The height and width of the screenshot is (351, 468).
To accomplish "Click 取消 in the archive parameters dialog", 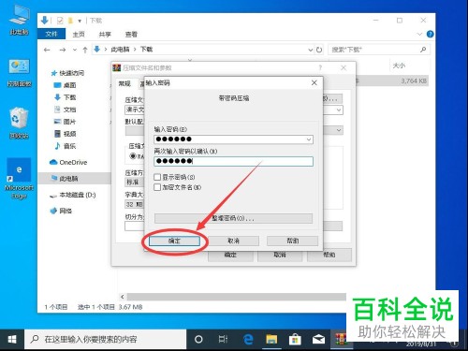I will [x=280, y=255].
